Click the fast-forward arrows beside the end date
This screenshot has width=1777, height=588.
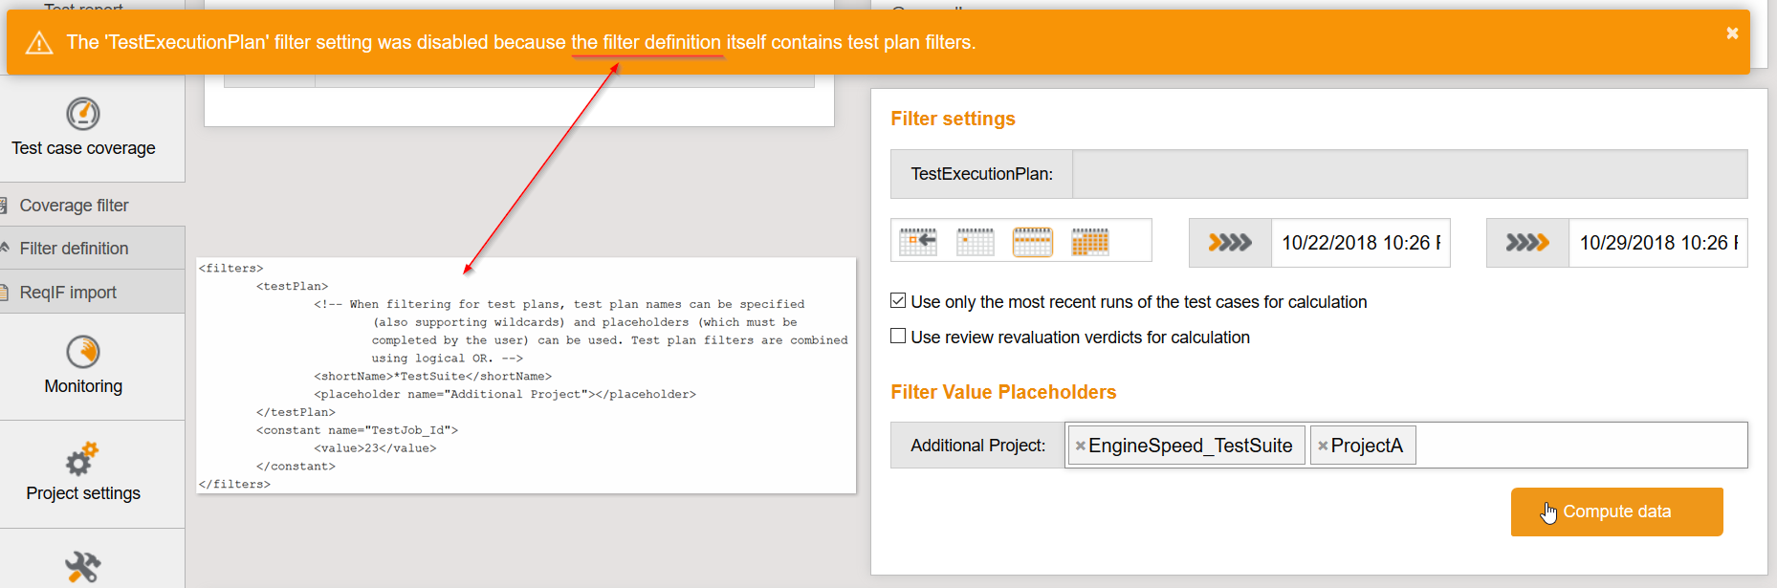pyautogui.click(x=1527, y=242)
